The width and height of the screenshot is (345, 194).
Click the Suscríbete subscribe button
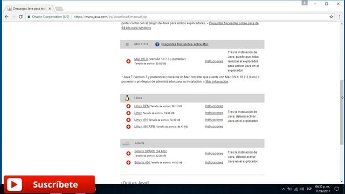(x=49, y=184)
